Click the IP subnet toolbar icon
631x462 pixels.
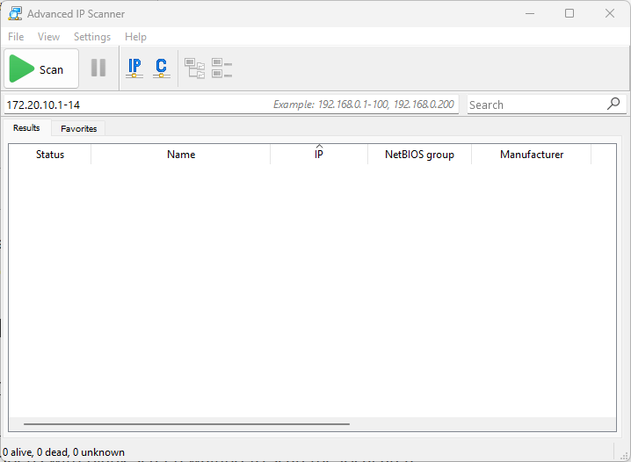[134, 68]
